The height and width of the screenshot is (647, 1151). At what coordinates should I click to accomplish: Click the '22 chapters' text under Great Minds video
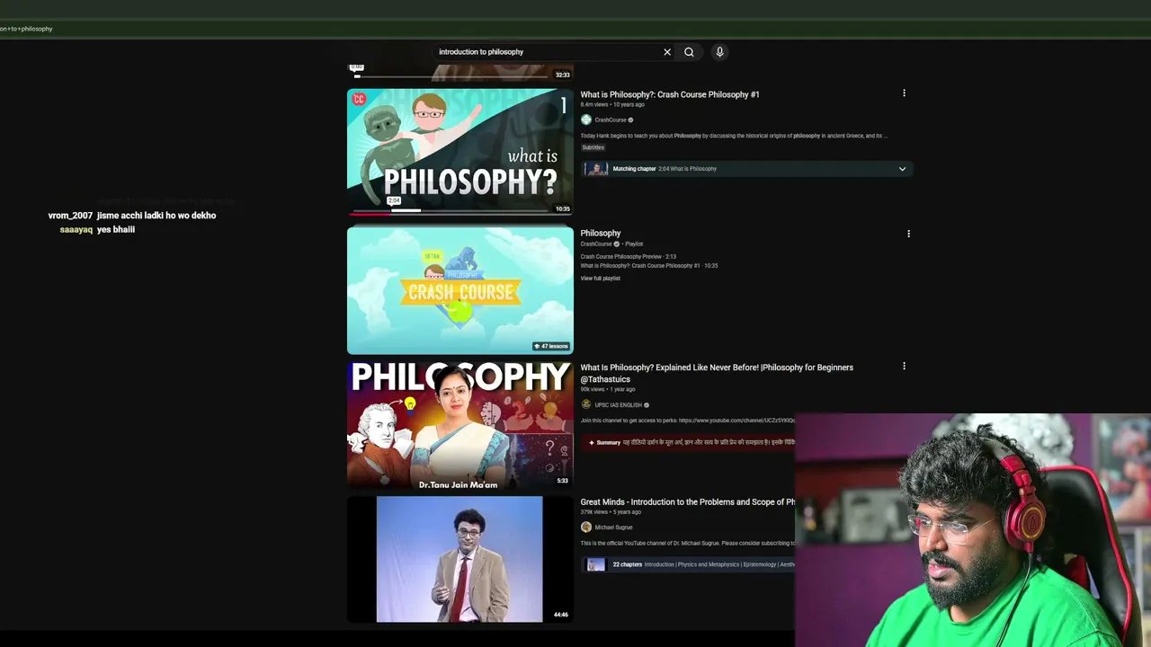pyautogui.click(x=628, y=564)
